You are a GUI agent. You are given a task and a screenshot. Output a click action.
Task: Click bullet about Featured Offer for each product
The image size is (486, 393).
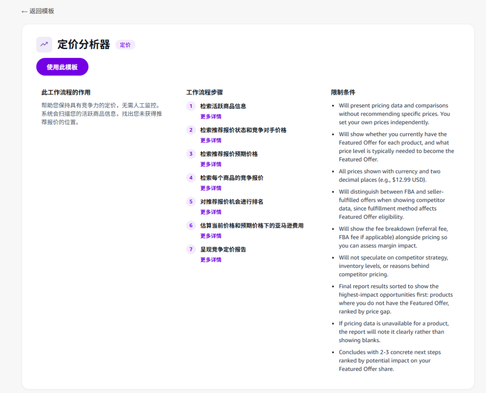click(396, 147)
